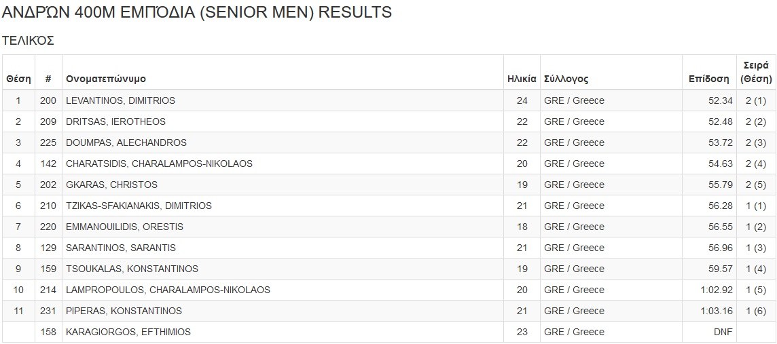Click EMMANOUILIDIS, ORESTIS name
The width and height of the screenshot is (777, 344).
(x=124, y=227)
